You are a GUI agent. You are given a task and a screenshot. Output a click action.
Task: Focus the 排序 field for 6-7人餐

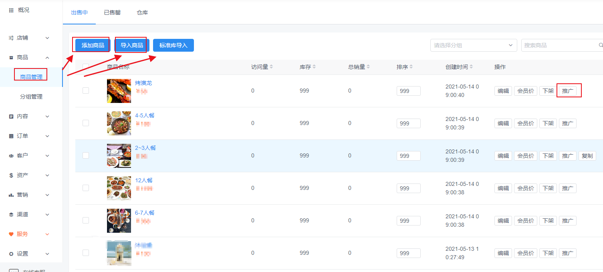click(x=408, y=221)
